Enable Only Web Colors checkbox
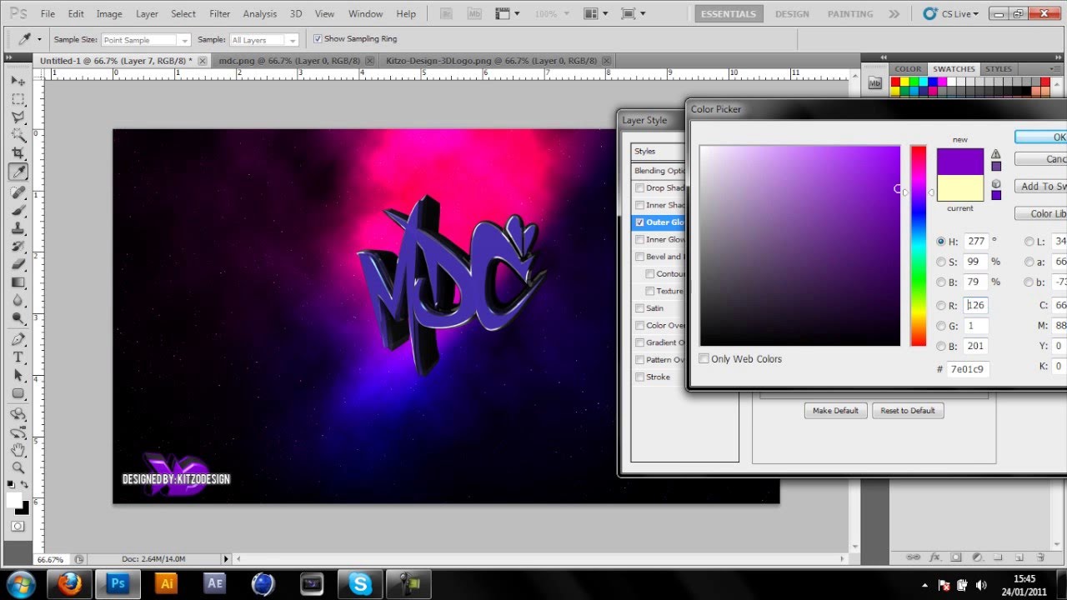1067x600 pixels. coord(704,359)
